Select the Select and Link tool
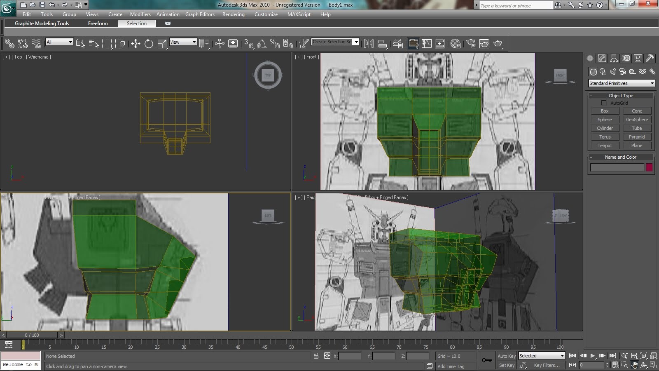Screen dimensions: 659x371 pyautogui.click(x=9, y=43)
